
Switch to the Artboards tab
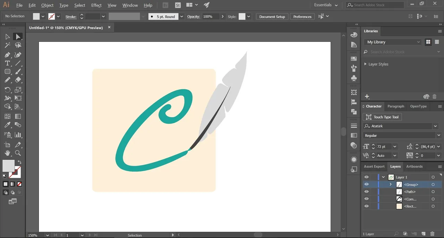click(x=414, y=166)
